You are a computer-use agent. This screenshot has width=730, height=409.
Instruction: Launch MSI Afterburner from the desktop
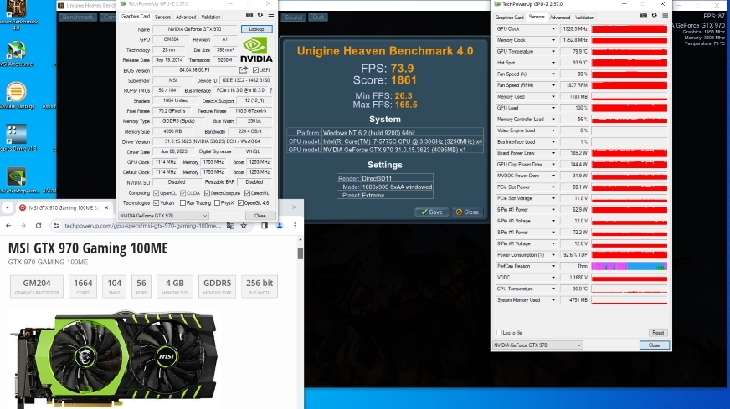(16, 54)
